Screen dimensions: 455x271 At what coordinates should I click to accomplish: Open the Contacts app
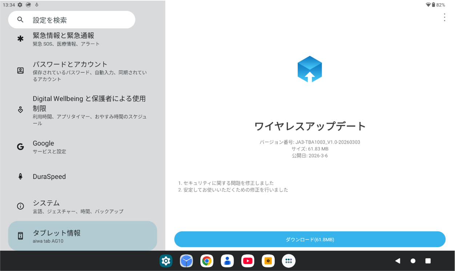coord(227,261)
